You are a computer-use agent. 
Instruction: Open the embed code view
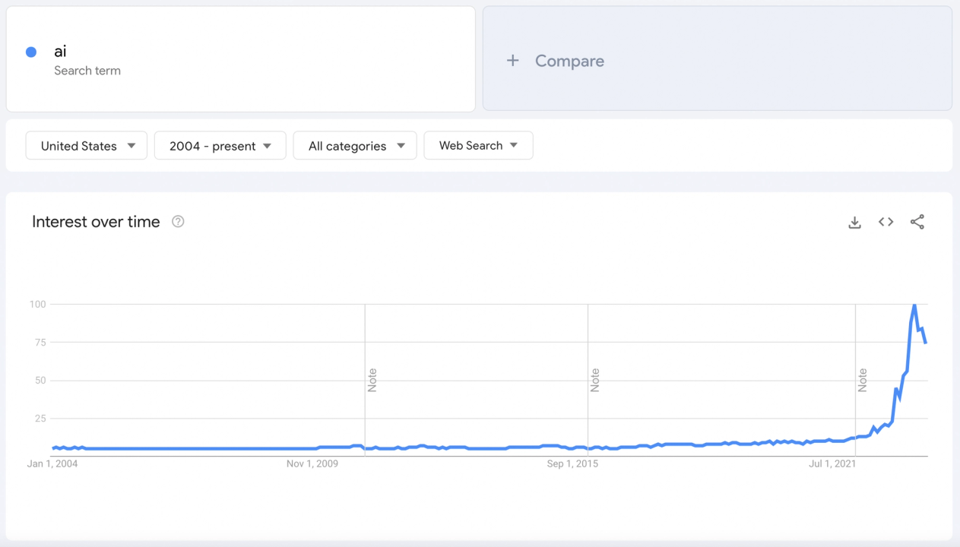click(x=886, y=222)
